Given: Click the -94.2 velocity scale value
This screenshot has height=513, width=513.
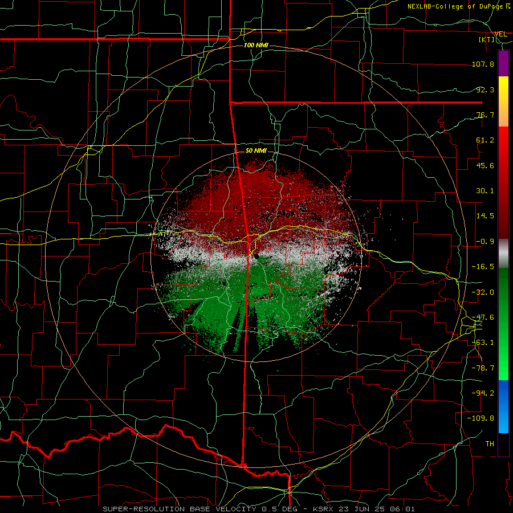Looking at the screenshot, I should tap(483, 393).
